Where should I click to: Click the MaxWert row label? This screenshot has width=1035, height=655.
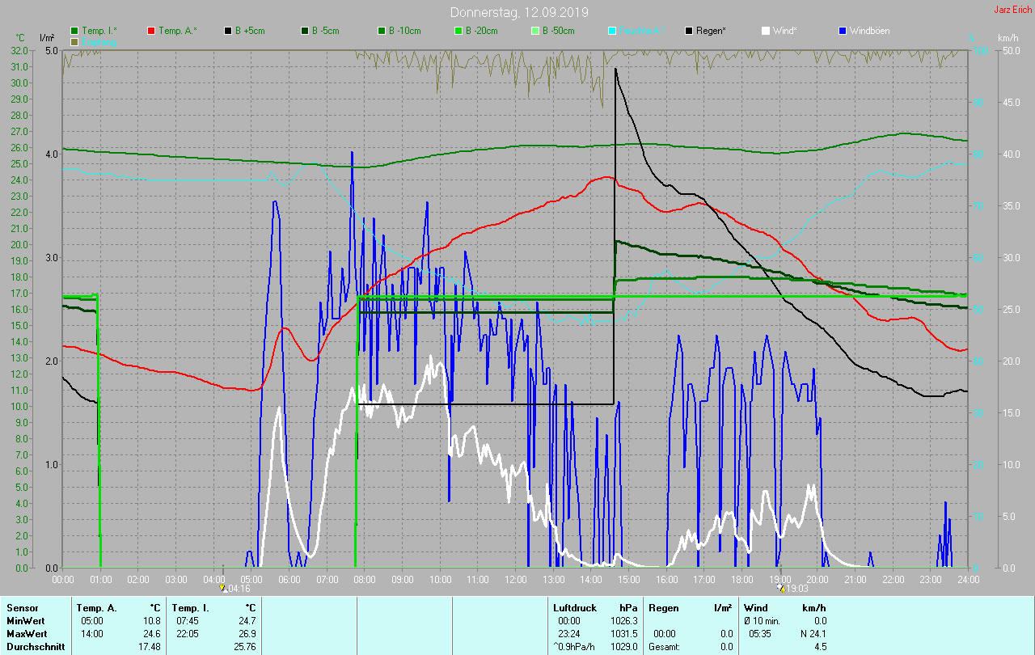(26, 633)
